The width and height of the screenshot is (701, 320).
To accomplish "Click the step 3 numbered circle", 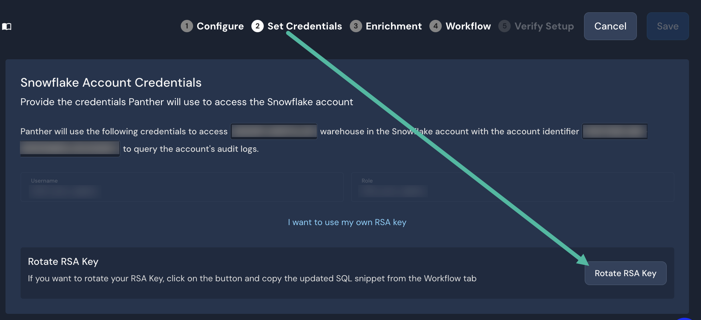I will coord(356,26).
